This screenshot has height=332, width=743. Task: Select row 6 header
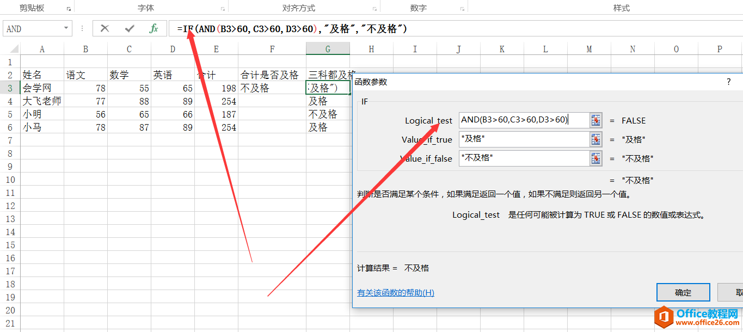pos(10,127)
